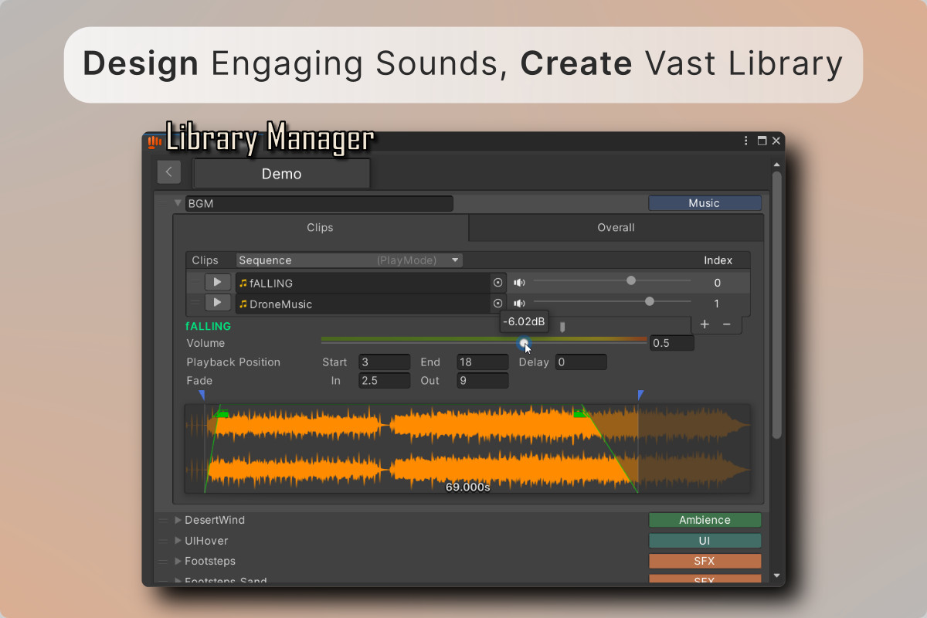The height and width of the screenshot is (618, 927).
Task: Grab the DroneMusic row drag handle
Action: click(x=195, y=304)
